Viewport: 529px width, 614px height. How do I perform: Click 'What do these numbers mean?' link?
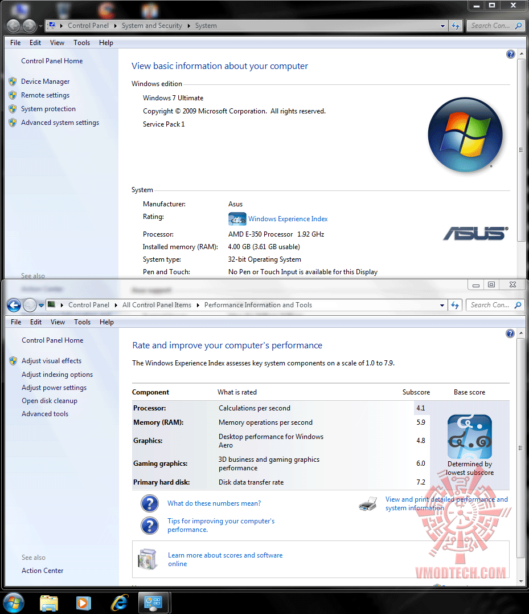214,503
